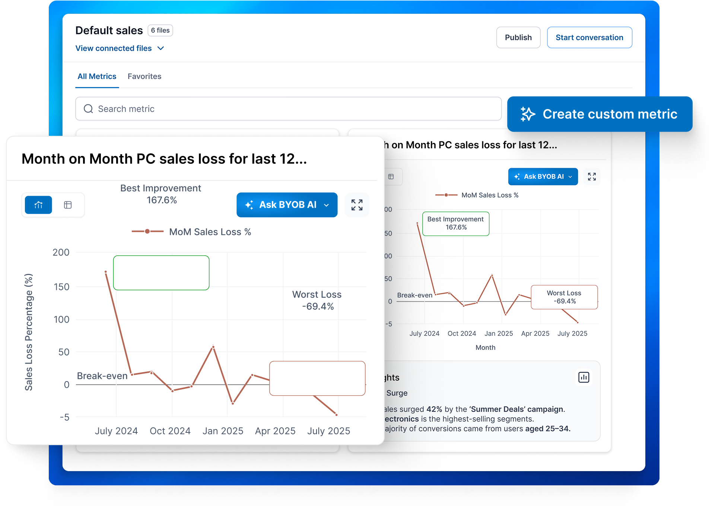Click sparkle icon on front Ask BYOB AI
This screenshot has height=521, width=728.
pyautogui.click(x=249, y=205)
